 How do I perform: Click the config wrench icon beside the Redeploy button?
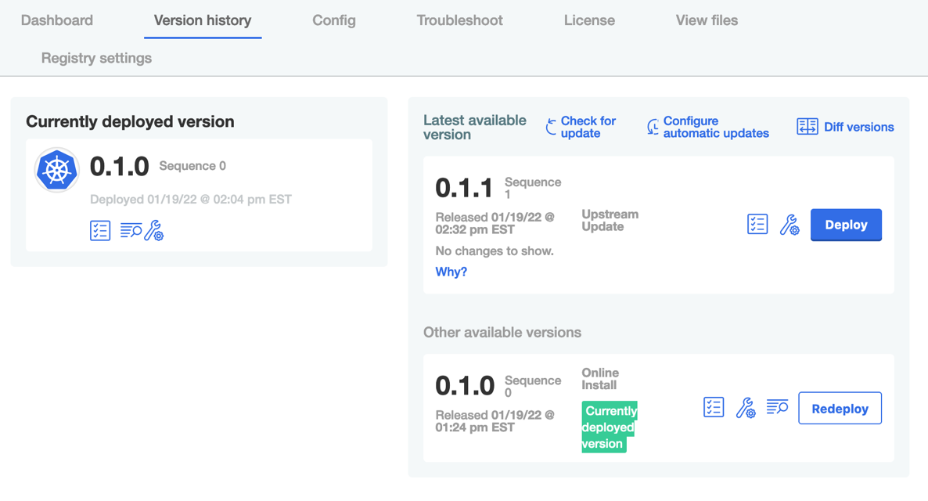pos(746,408)
